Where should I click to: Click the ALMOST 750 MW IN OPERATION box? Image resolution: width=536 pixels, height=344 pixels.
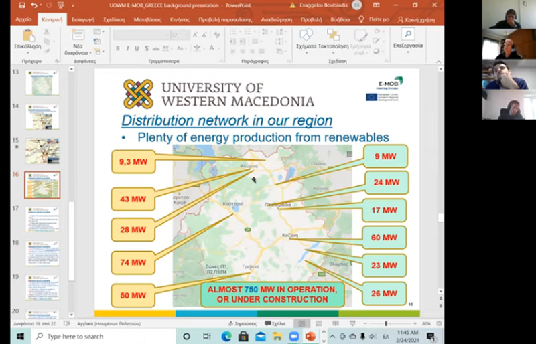(273, 294)
